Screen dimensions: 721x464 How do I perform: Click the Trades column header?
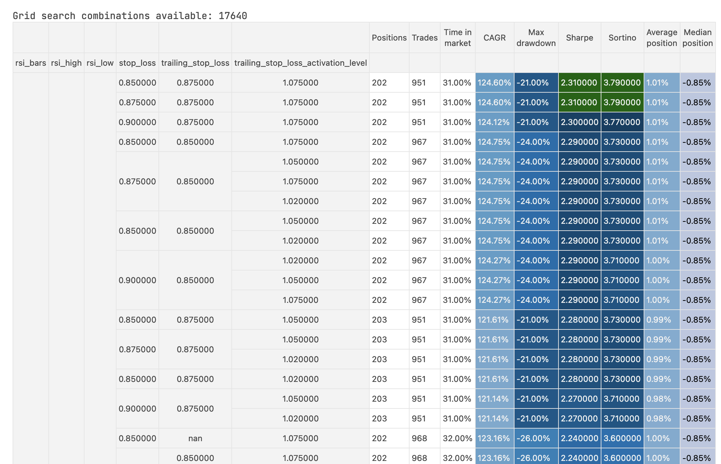pyautogui.click(x=425, y=38)
